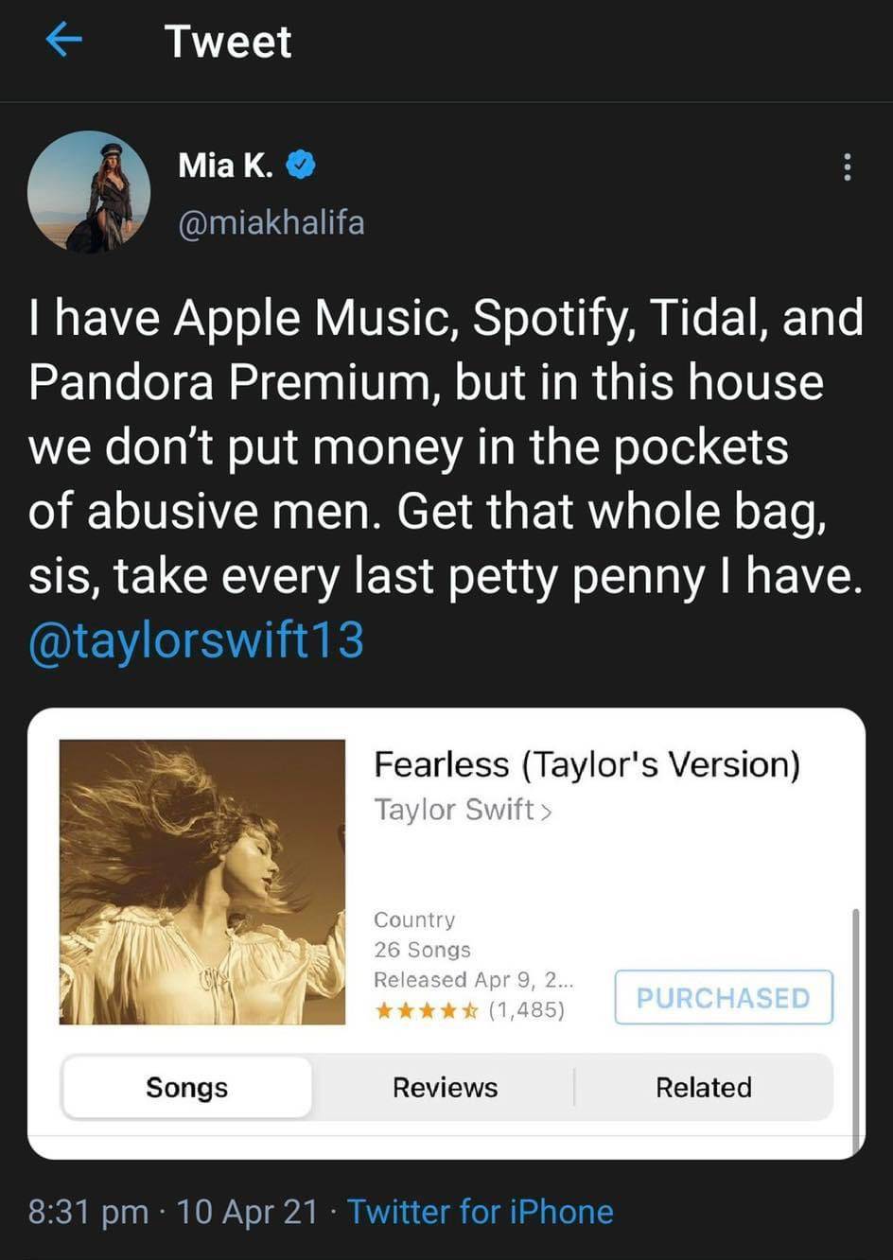Screen dimensions: 893x1260
Task: Click the blue verified badge
Action: [x=301, y=165]
